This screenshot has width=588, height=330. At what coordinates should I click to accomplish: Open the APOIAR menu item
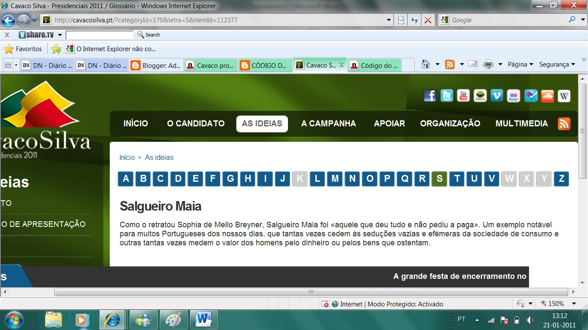click(x=390, y=124)
